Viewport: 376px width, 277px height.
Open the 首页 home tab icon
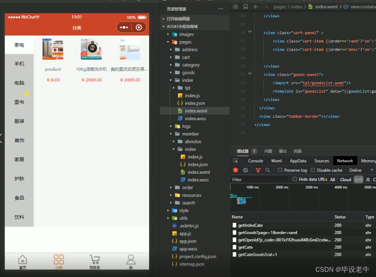[23, 260]
